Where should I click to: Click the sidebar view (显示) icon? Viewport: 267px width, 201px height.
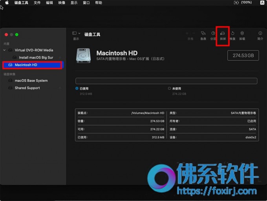click(74, 33)
